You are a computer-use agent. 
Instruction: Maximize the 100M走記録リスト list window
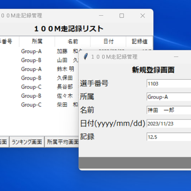pos(122,16)
